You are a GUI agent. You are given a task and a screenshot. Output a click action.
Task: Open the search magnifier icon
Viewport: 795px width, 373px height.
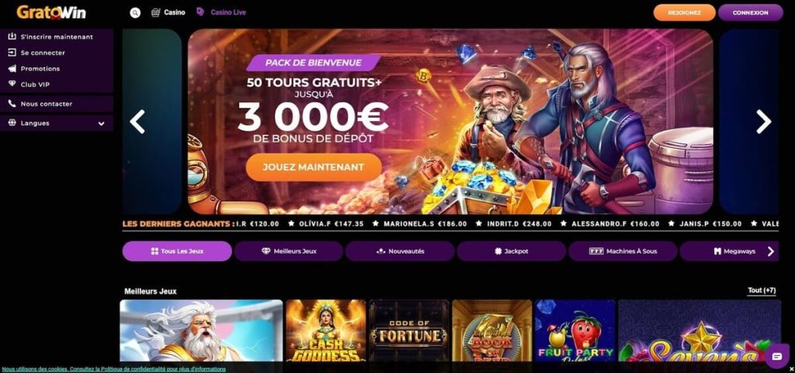click(x=135, y=12)
